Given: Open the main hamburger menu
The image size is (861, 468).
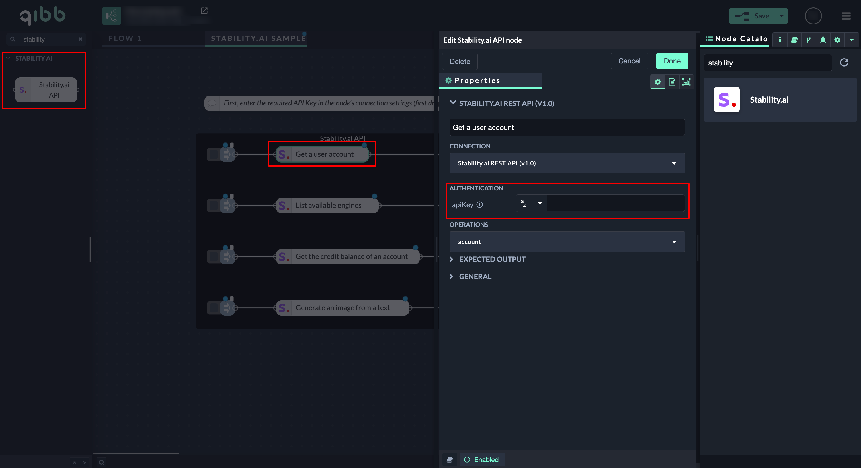Looking at the screenshot, I should 846,16.
